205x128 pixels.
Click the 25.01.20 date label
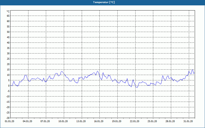coord(152,121)
